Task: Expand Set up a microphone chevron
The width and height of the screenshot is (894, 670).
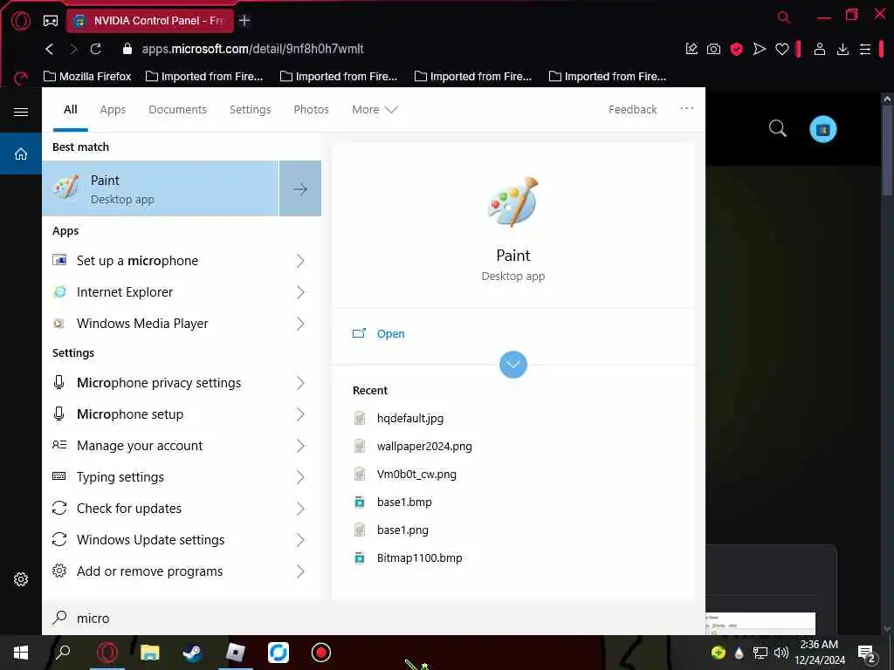Action: point(300,261)
